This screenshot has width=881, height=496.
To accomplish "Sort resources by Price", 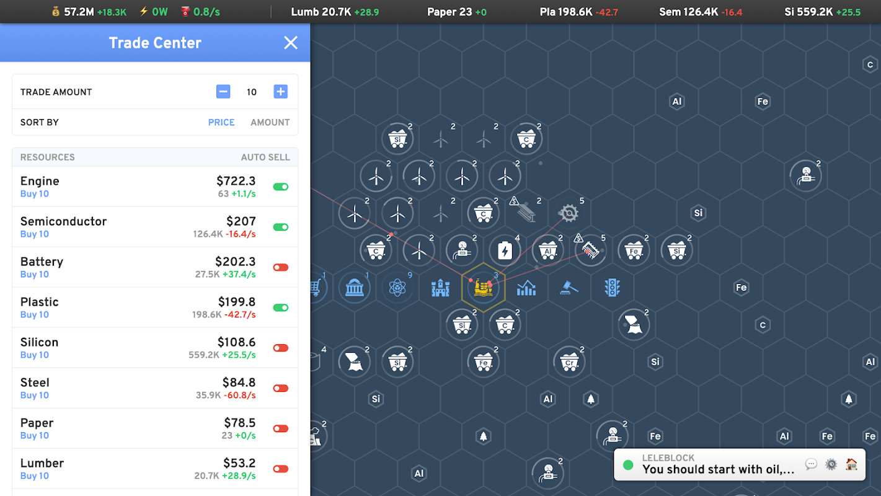I will 221,122.
